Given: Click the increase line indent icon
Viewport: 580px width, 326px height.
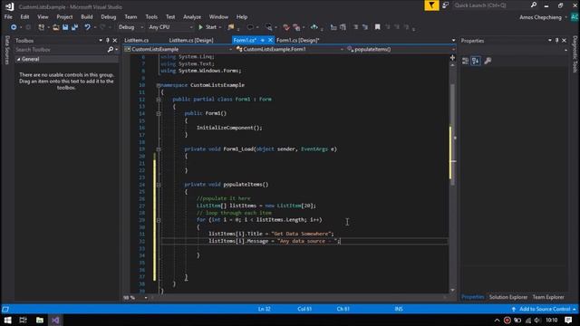Looking at the screenshot, I should coord(343,27).
